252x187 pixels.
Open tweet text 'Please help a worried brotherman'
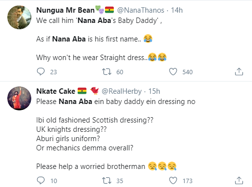[90, 166]
